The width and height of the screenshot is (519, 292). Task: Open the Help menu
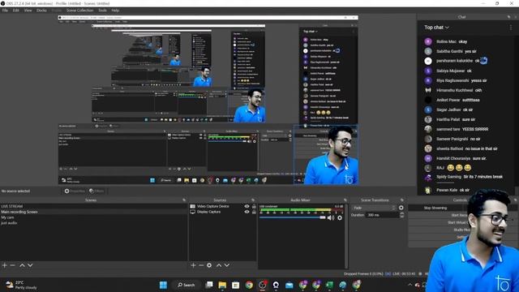coord(115,11)
